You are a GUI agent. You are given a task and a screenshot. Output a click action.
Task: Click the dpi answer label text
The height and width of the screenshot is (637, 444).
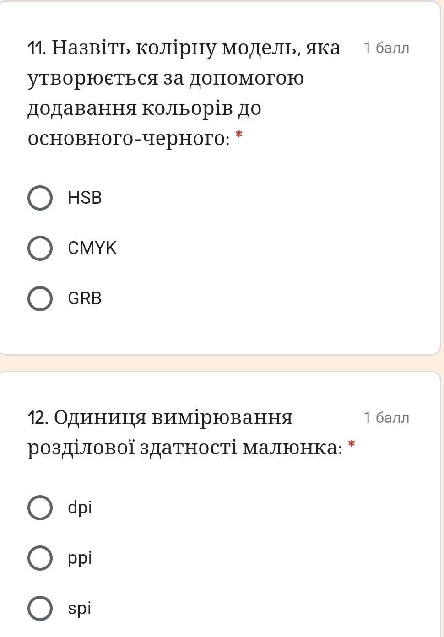80,508
